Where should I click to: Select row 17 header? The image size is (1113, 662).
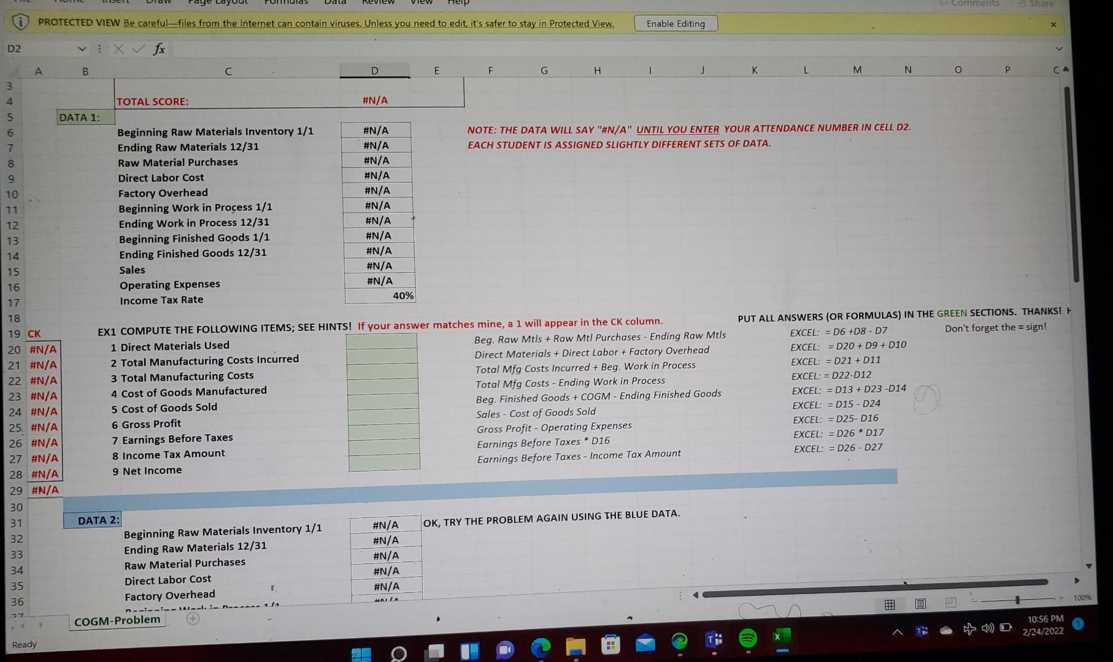pyautogui.click(x=13, y=303)
